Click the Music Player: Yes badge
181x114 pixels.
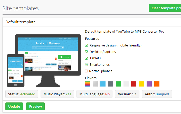pyautogui.click(x=57, y=94)
